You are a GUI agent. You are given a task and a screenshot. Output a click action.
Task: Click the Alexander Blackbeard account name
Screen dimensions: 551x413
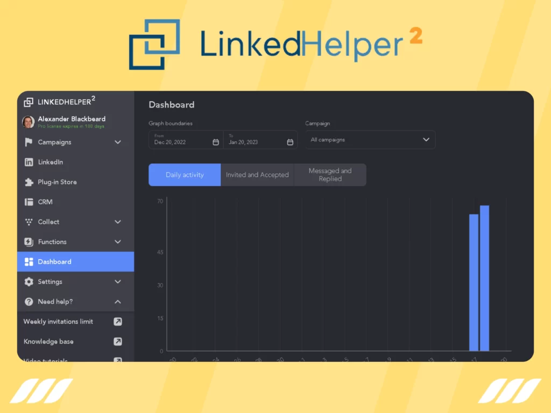coord(72,119)
